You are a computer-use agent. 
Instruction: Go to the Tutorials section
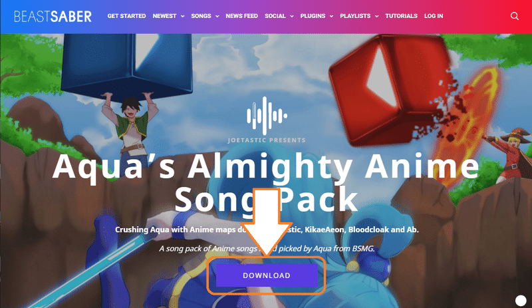pyautogui.click(x=401, y=16)
